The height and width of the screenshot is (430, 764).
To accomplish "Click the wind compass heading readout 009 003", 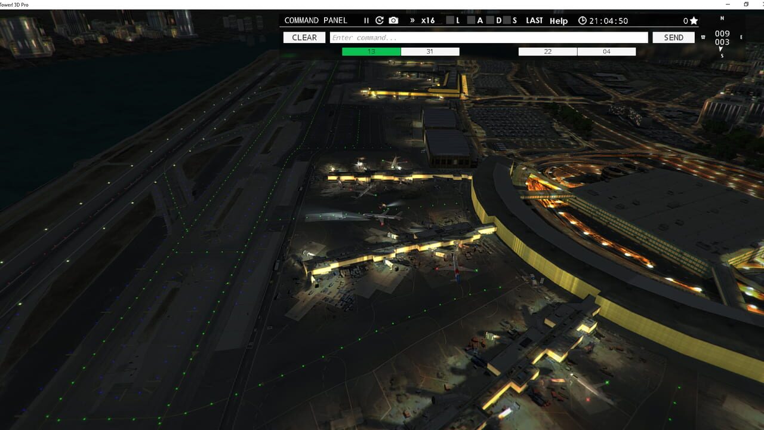I will point(722,38).
